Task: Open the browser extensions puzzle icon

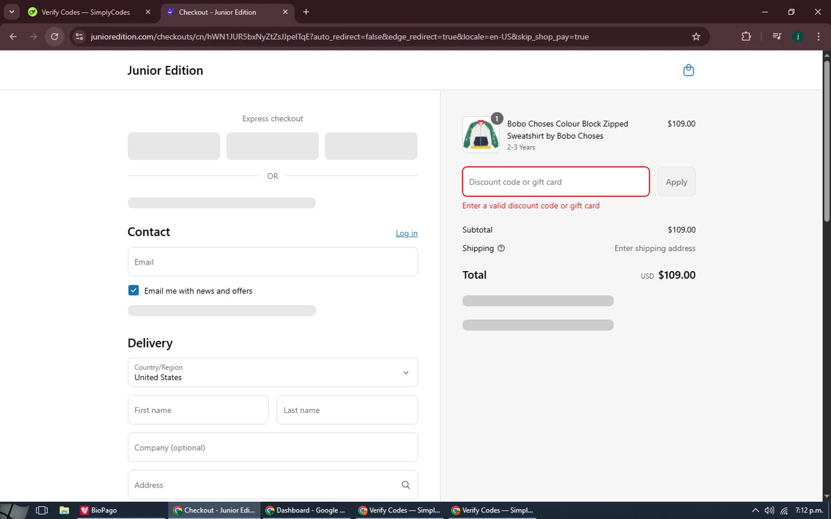Action: (746, 37)
